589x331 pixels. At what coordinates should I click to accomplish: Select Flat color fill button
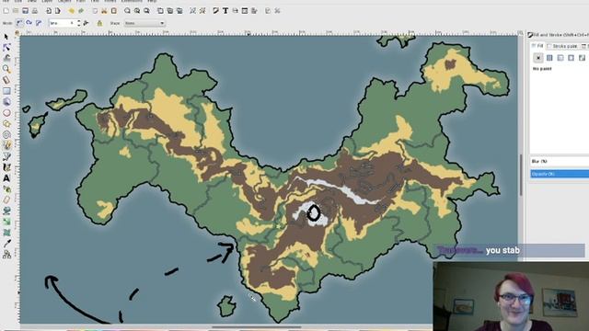[549, 58]
